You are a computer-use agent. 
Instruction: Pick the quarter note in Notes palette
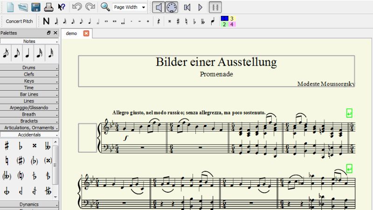[28, 53]
